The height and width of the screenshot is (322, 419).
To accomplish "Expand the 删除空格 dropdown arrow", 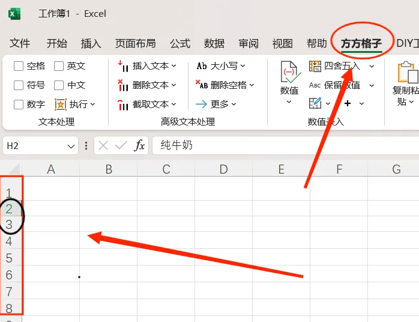I will pyautogui.click(x=252, y=85).
